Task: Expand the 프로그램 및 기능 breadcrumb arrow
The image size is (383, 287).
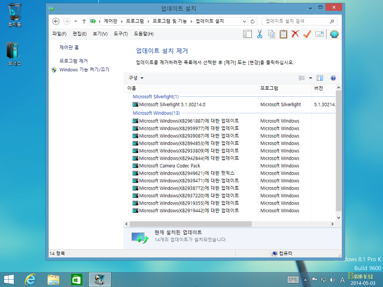Action: 191,22
